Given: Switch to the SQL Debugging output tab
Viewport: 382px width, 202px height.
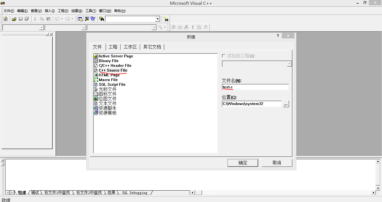Looking at the screenshot, I should point(135,193).
